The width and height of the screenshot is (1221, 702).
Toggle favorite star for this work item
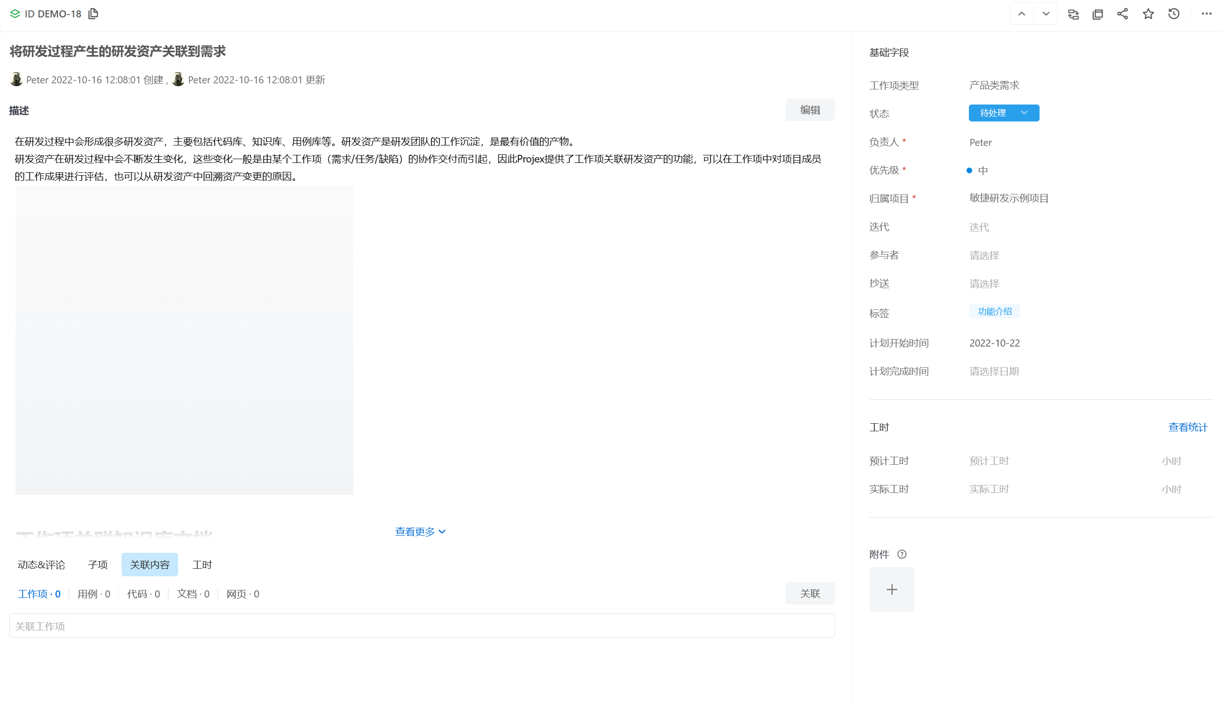point(1148,14)
